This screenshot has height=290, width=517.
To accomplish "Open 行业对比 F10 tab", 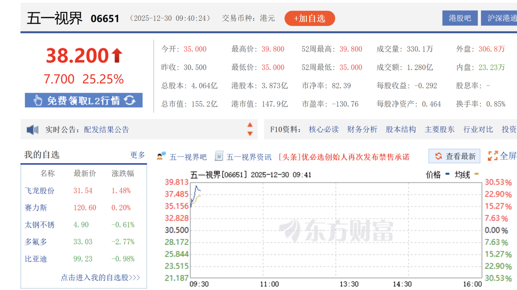I will pos(478,129).
